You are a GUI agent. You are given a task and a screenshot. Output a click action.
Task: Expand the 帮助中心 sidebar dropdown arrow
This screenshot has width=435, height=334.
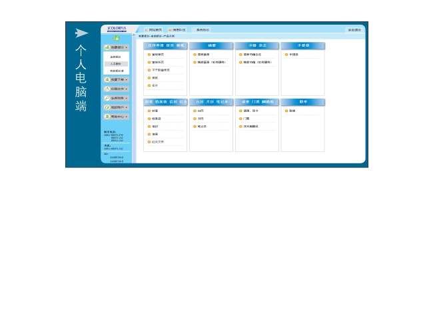tap(126, 117)
